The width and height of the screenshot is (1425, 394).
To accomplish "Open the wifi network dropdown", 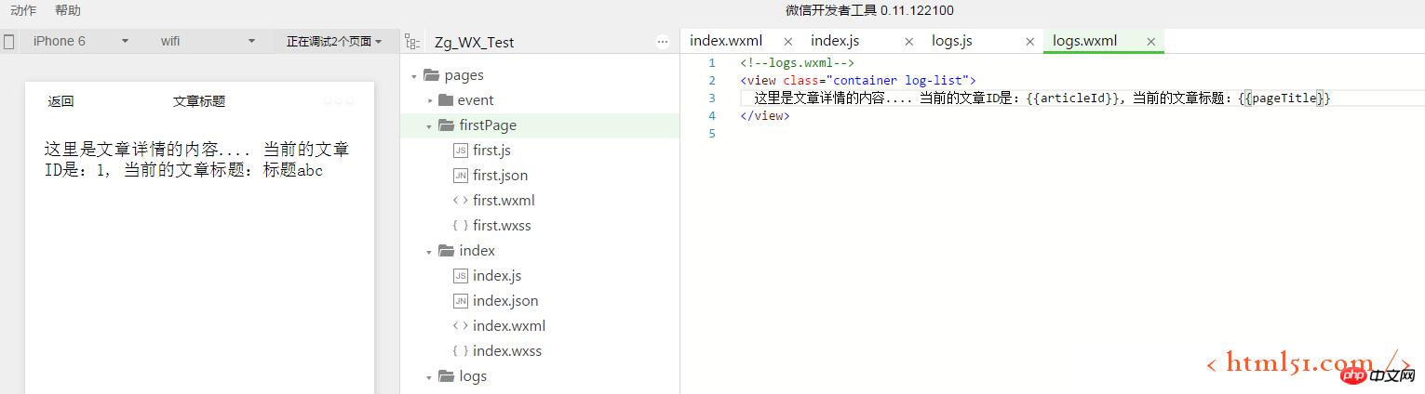I will tap(207, 41).
